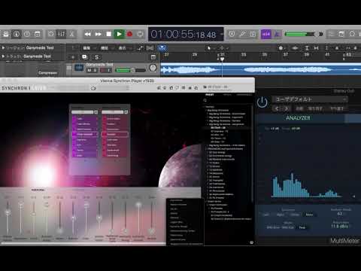Toggle the Inspector button in control bar
This screenshot has width=361, height=271.
pos(17,34)
